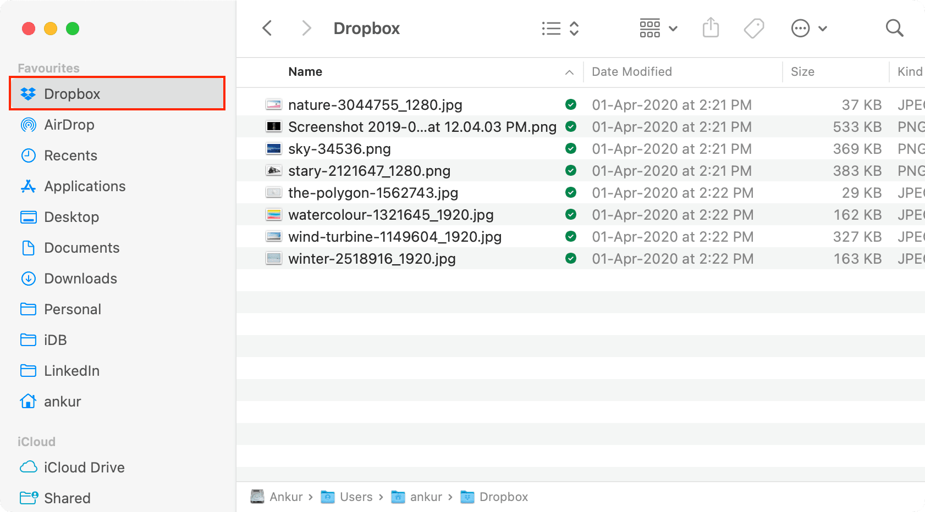Click the Share toolbar icon
This screenshot has width=925, height=512.
[x=711, y=27]
